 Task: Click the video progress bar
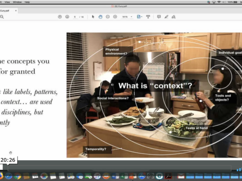coord(120,168)
